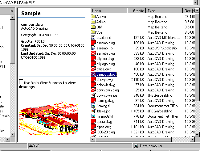This screenshot has width=200, height=151.
Task: Click file list horizontal scroll right arrow
Action: point(193,139)
